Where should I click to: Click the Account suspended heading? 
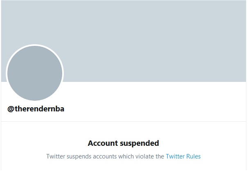(123, 143)
